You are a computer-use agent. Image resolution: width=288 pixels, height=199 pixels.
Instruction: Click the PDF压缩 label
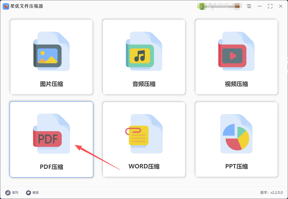[x=51, y=167]
